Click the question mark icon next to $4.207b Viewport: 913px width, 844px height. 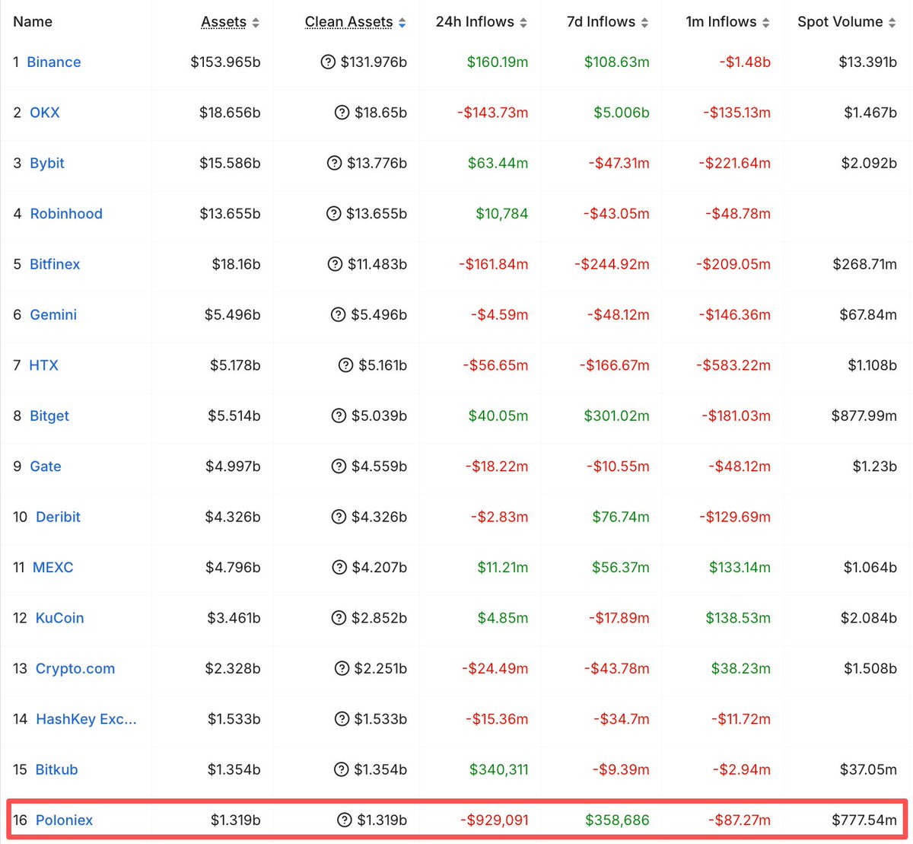point(339,568)
